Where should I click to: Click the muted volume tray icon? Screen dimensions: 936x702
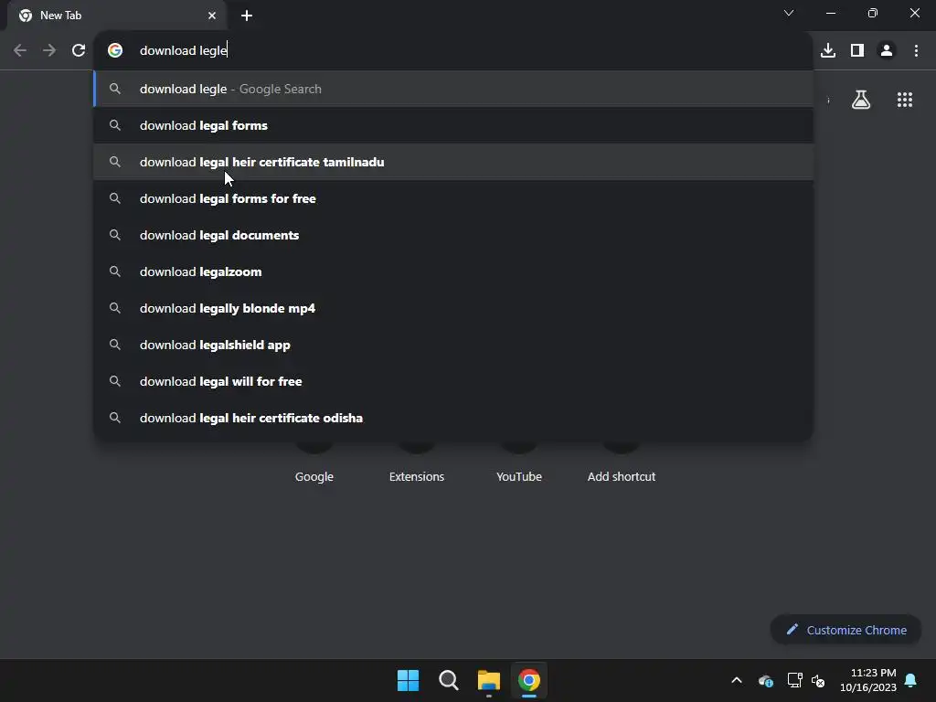tap(818, 680)
